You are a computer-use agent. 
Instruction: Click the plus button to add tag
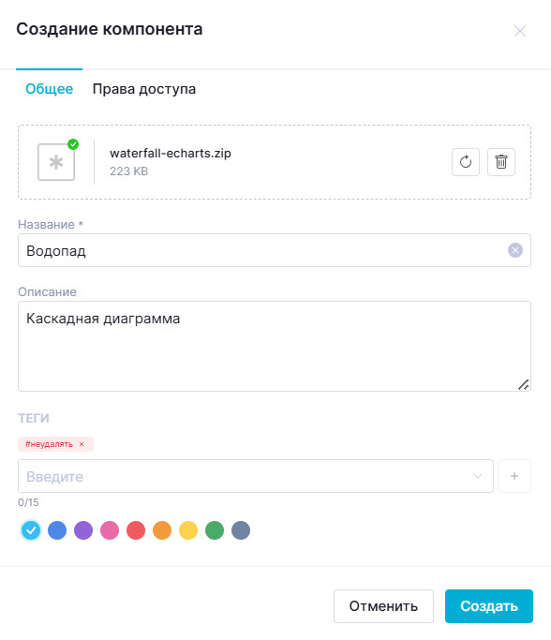(514, 476)
